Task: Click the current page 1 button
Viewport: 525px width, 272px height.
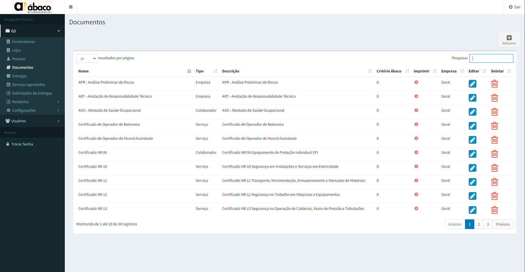Action: tap(470, 224)
